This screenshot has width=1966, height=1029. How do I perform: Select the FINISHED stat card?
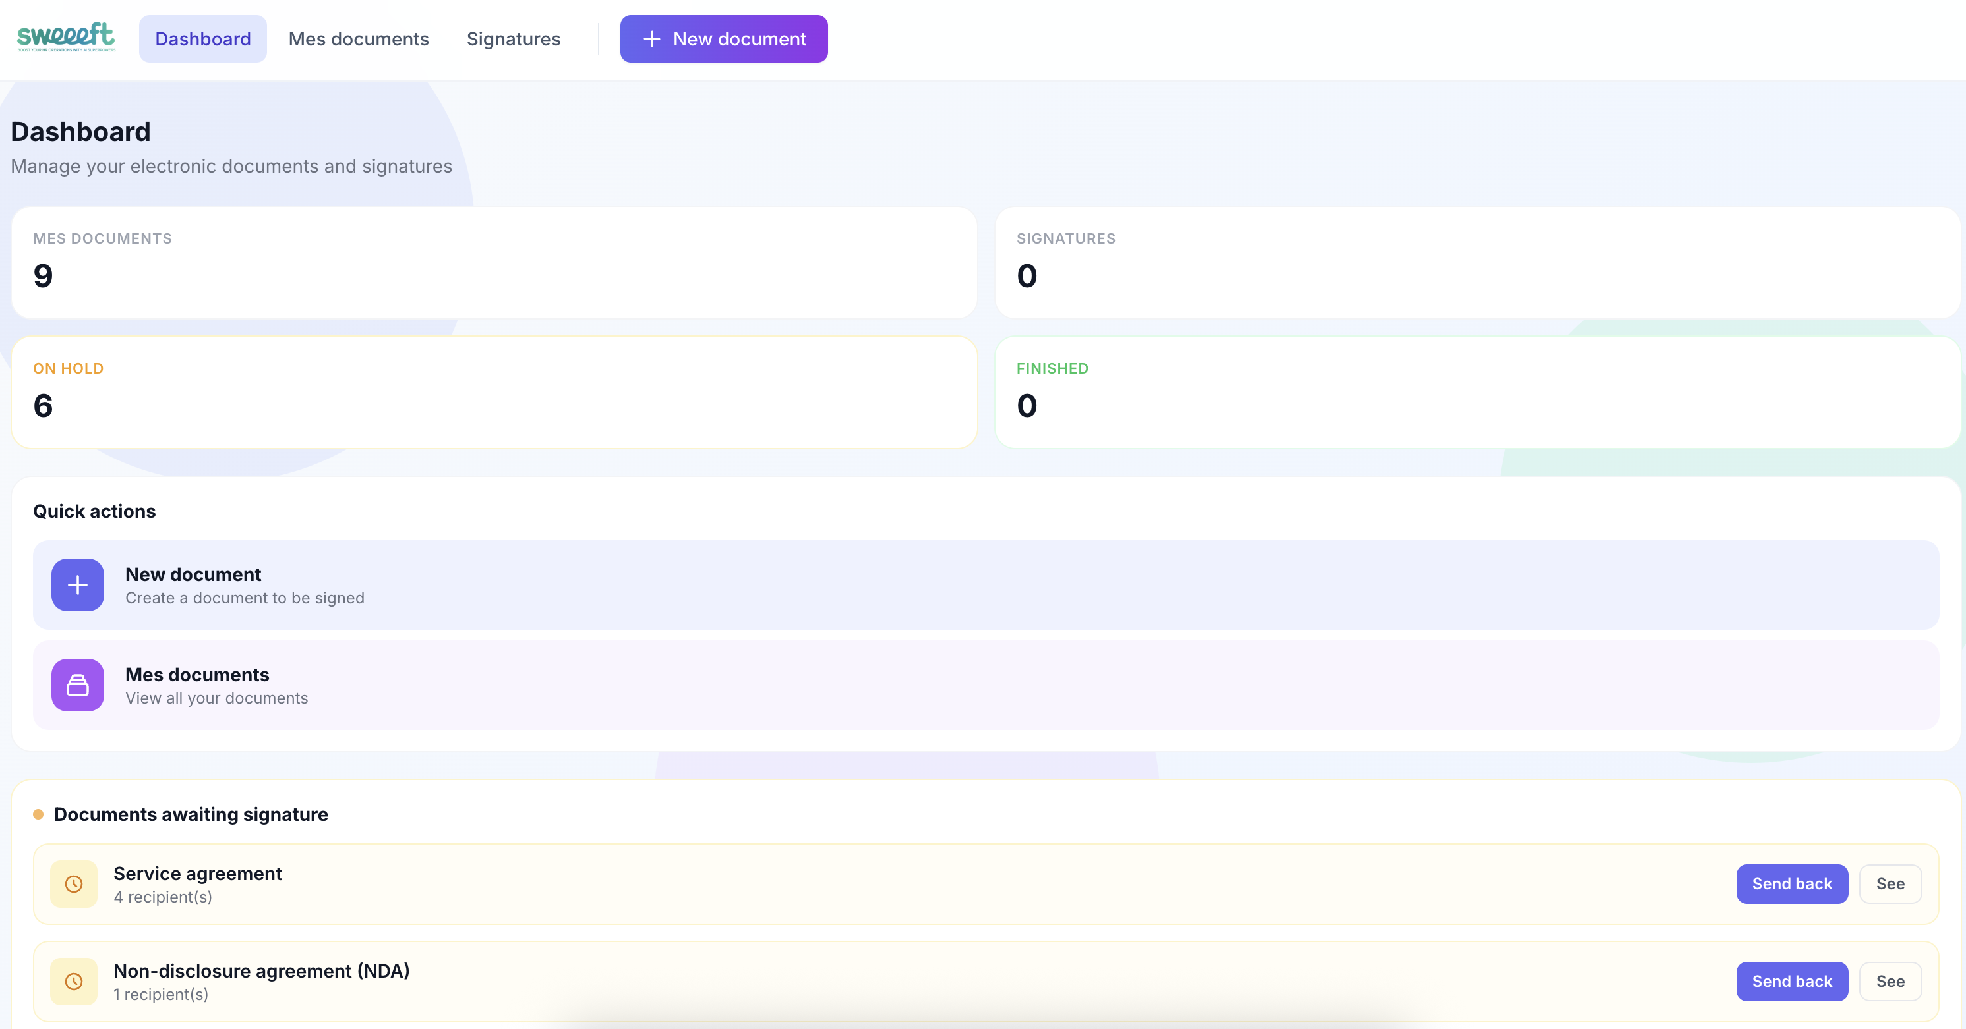point(1477,391)
